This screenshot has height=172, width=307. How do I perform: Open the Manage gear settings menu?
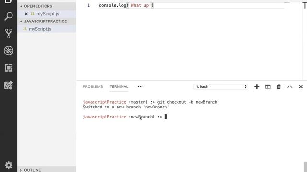[9, 165]
